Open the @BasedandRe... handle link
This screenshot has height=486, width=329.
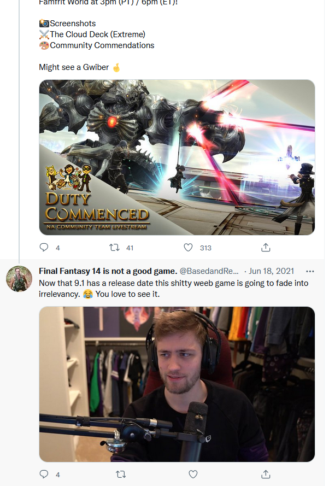209,271
